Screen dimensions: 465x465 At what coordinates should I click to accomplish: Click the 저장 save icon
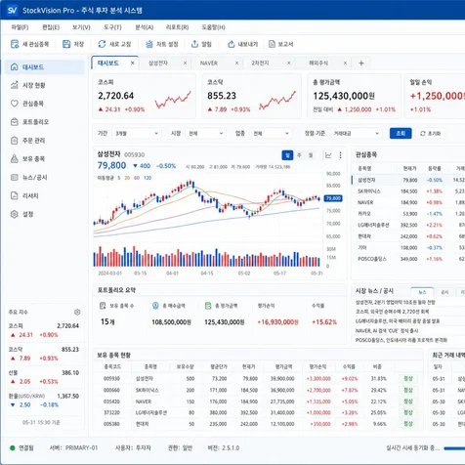(66, 44)
